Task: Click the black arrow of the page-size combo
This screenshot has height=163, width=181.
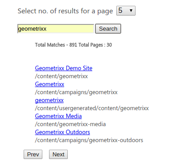Action: pyautogui.click(x=131, y=11)
